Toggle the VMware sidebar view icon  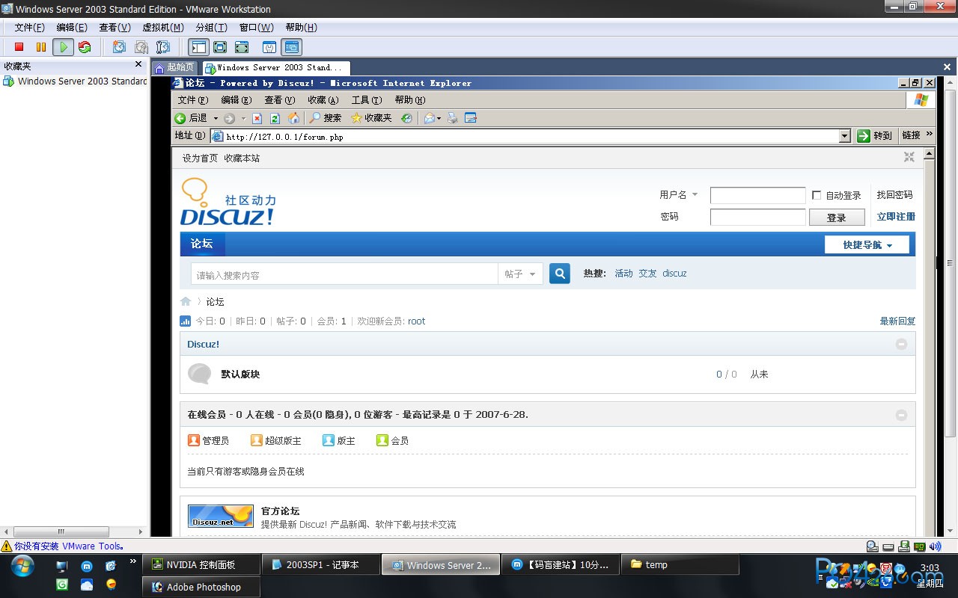click(x=198, y=47)
